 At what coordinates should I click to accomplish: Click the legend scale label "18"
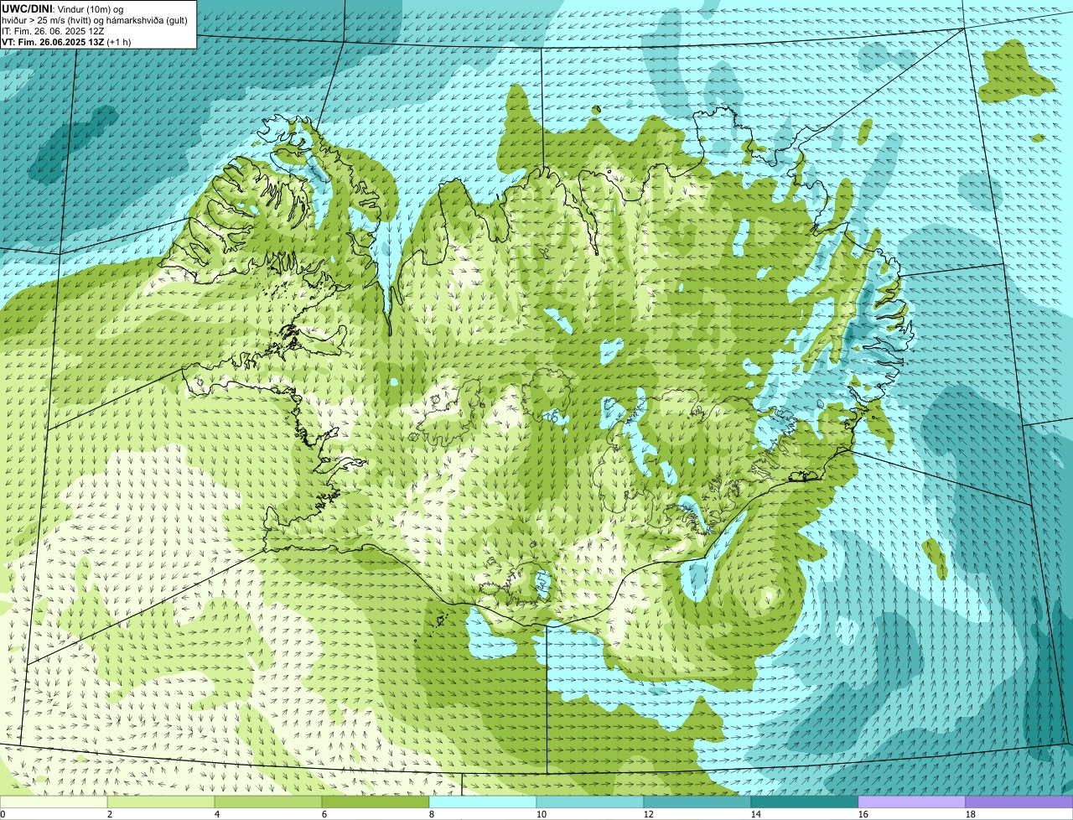click(x=971, y=814)
